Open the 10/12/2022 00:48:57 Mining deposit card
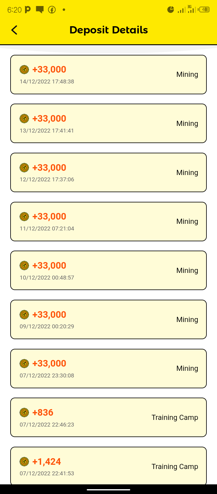The image size is (217, 494). (108, 270)
